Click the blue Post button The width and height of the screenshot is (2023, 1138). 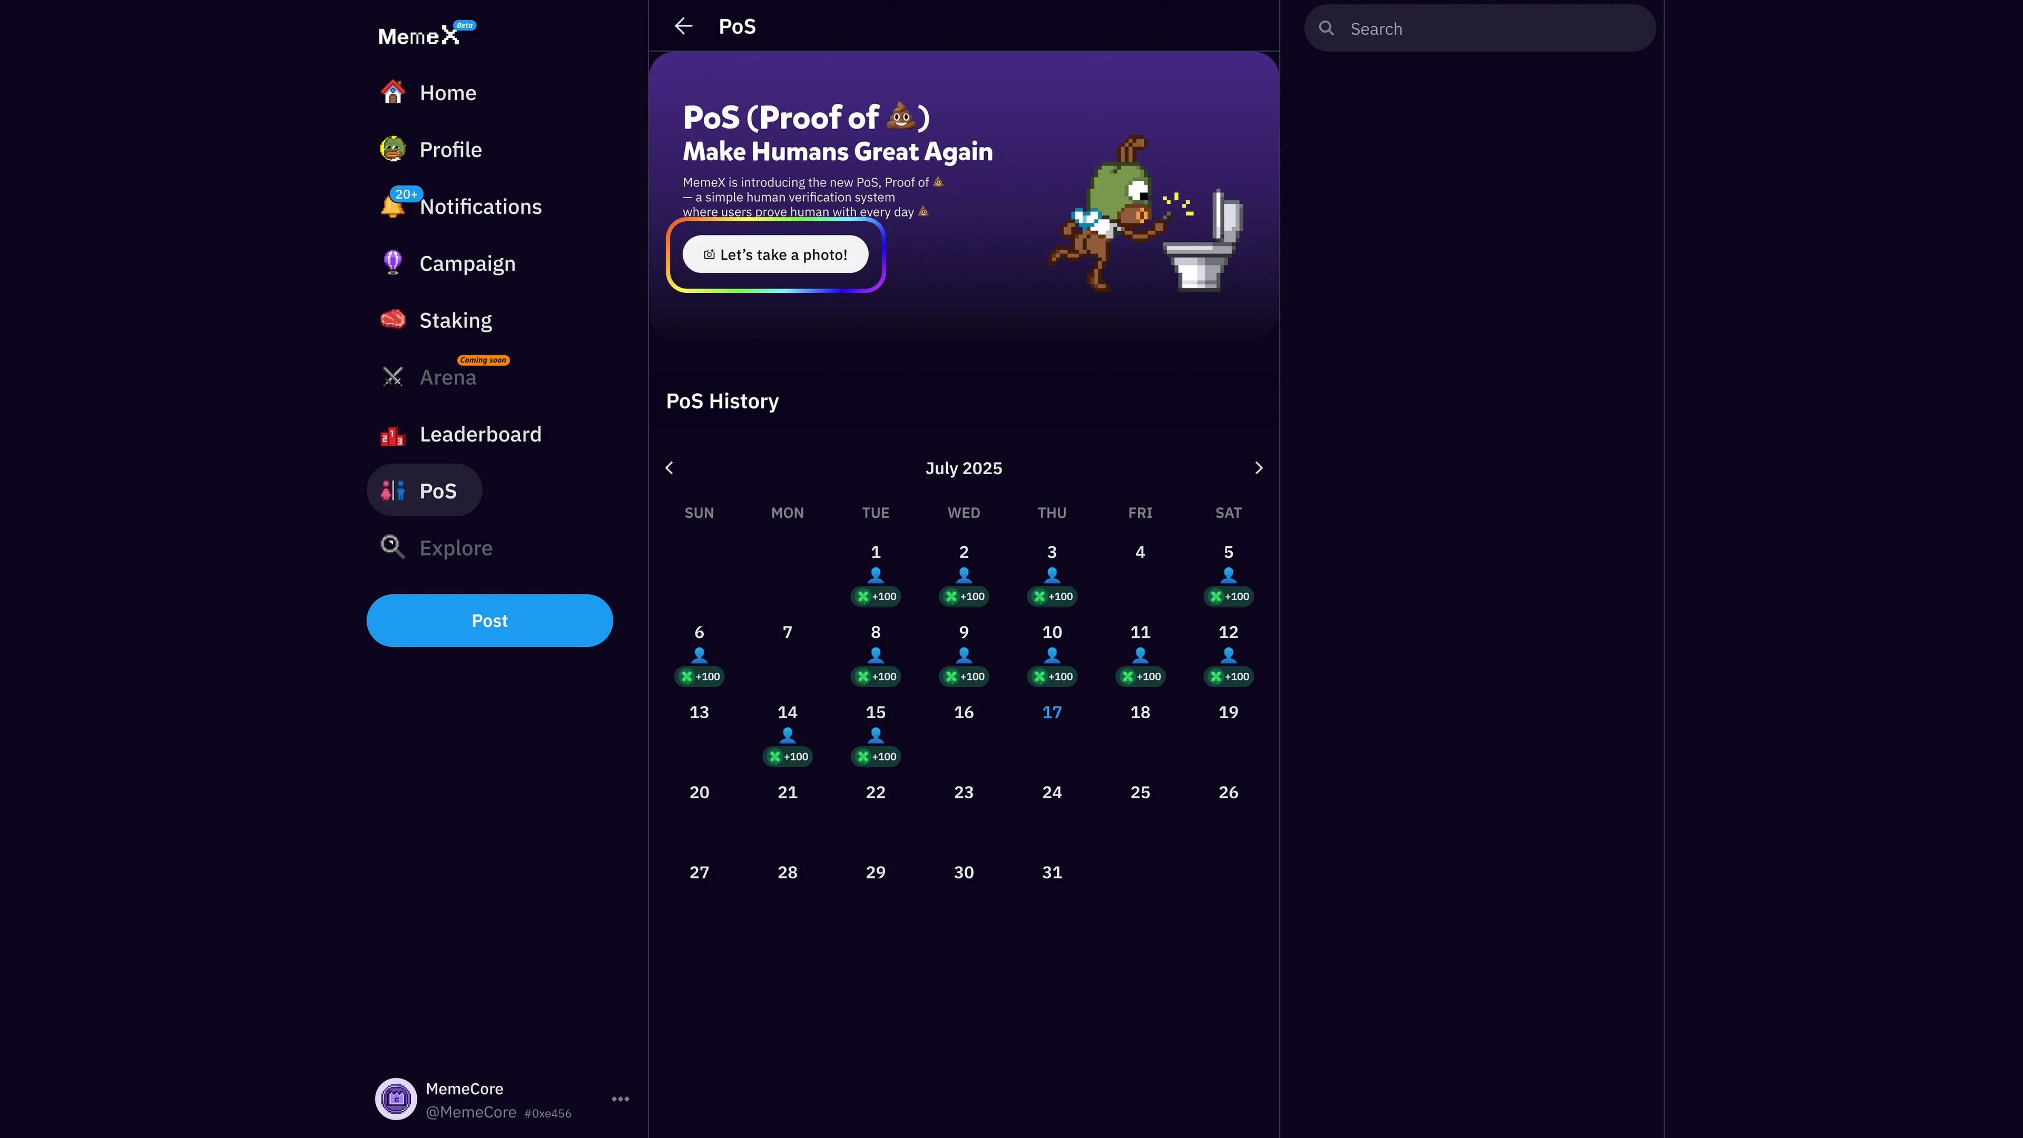(x=489, y=621)
